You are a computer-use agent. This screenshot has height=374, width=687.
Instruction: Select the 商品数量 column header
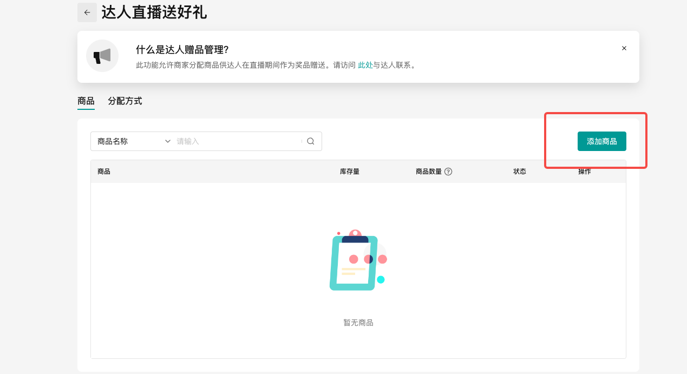pyautogui.click(x=428, y=172)
